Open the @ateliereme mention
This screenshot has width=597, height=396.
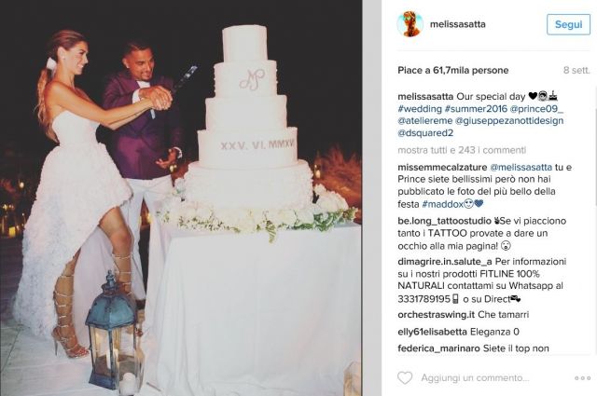(x=425, y=121)
